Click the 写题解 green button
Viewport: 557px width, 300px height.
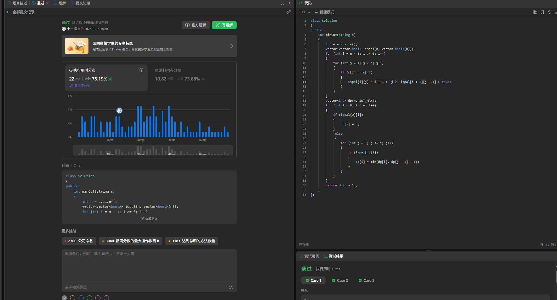(224, 25)
